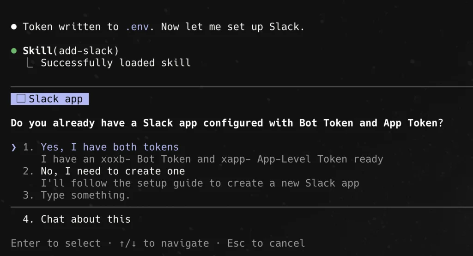Click the "Enter to select" hint

coord(55,244)
